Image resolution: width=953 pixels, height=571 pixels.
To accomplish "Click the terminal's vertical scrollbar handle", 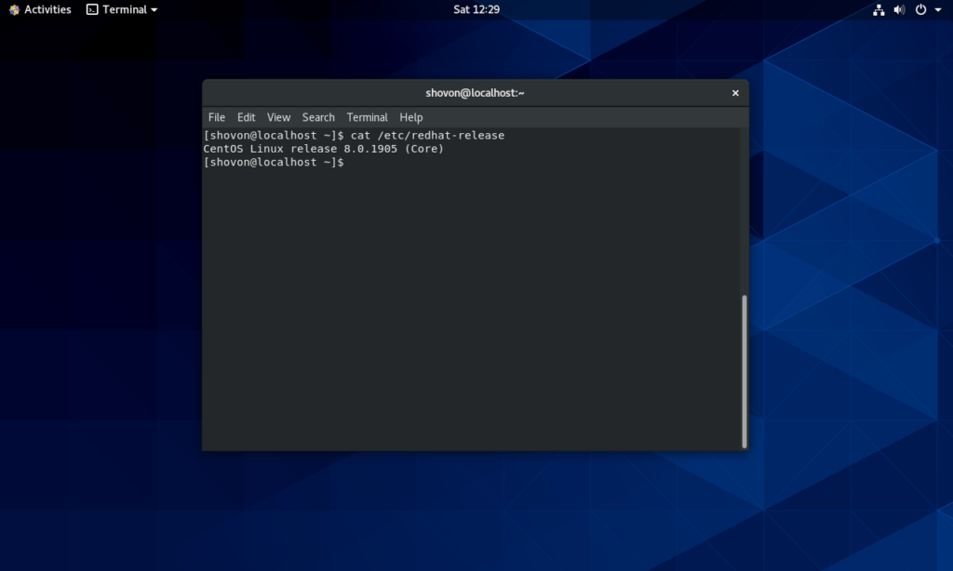I will pos(744,370).
